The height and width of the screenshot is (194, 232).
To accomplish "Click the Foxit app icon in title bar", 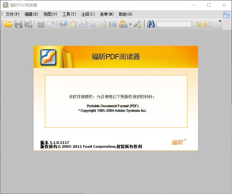I will coord(6,5).
